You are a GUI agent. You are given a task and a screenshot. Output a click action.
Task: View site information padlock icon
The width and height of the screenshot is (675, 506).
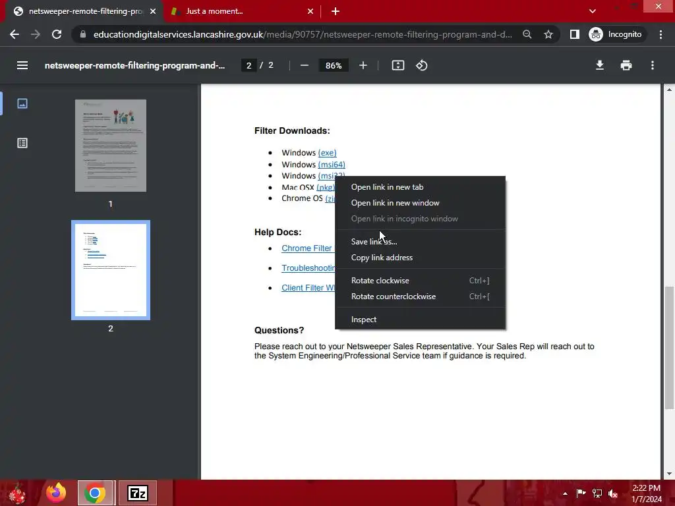pyautogui.click(x=83, y=34)
